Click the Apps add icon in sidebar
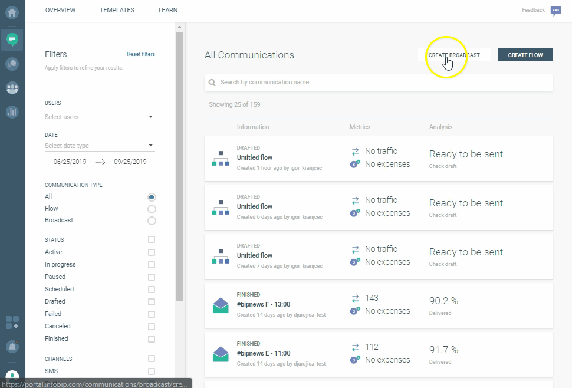Image resolution: width=572 pixels, height=388 pixels. [12, 323]
